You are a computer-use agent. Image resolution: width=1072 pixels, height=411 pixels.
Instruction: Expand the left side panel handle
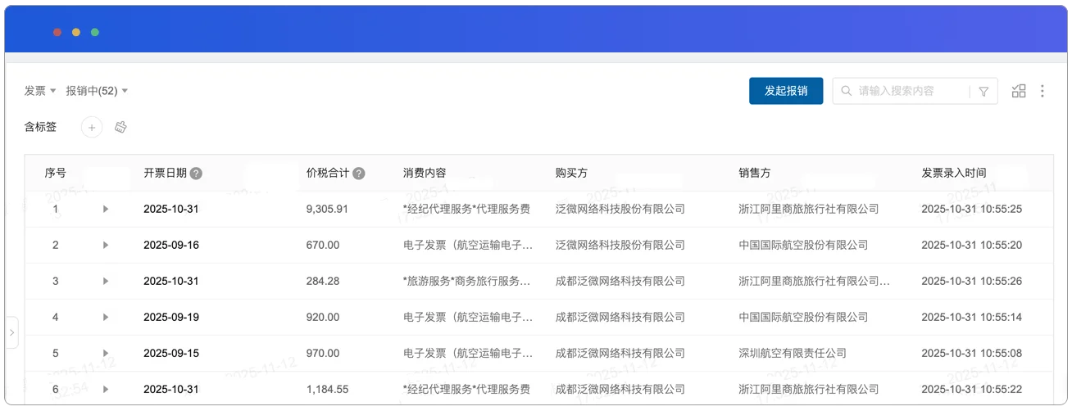(11, 332)
